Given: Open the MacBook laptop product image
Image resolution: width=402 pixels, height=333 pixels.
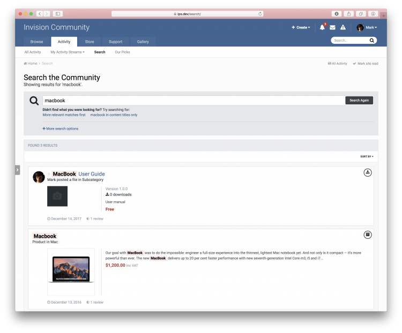Looking at the screenshot, I should 71,272.
